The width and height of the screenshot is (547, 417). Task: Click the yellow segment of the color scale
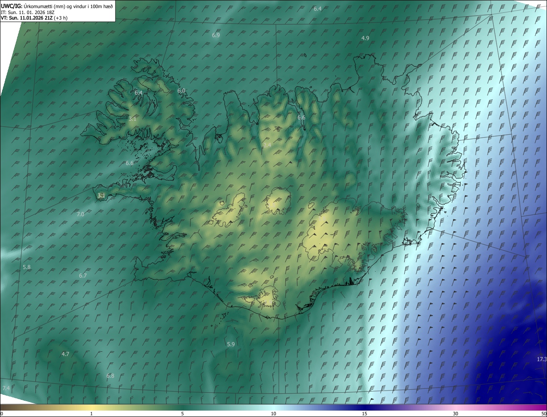click(x=91, y=408)
